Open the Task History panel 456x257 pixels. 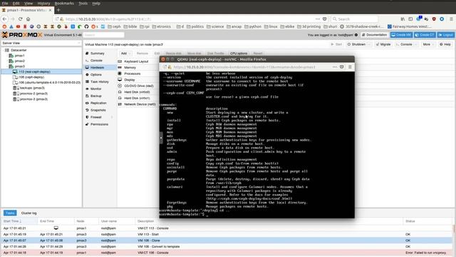click(x=100, y=82)
